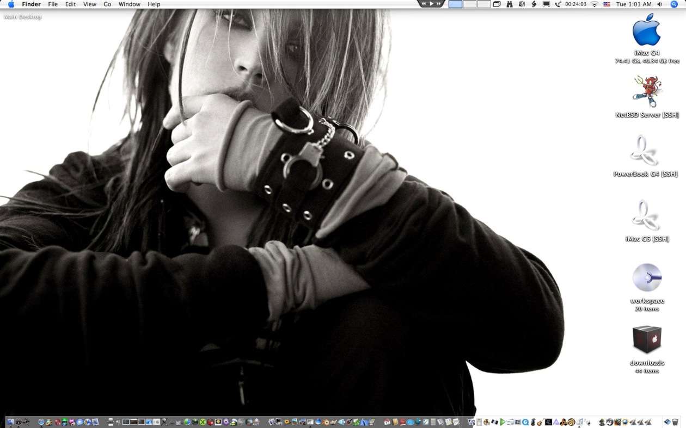686x428 pixels.
Task: Select the PowerBook G4 [SSH] desktop shortcut
Action: 646,151
